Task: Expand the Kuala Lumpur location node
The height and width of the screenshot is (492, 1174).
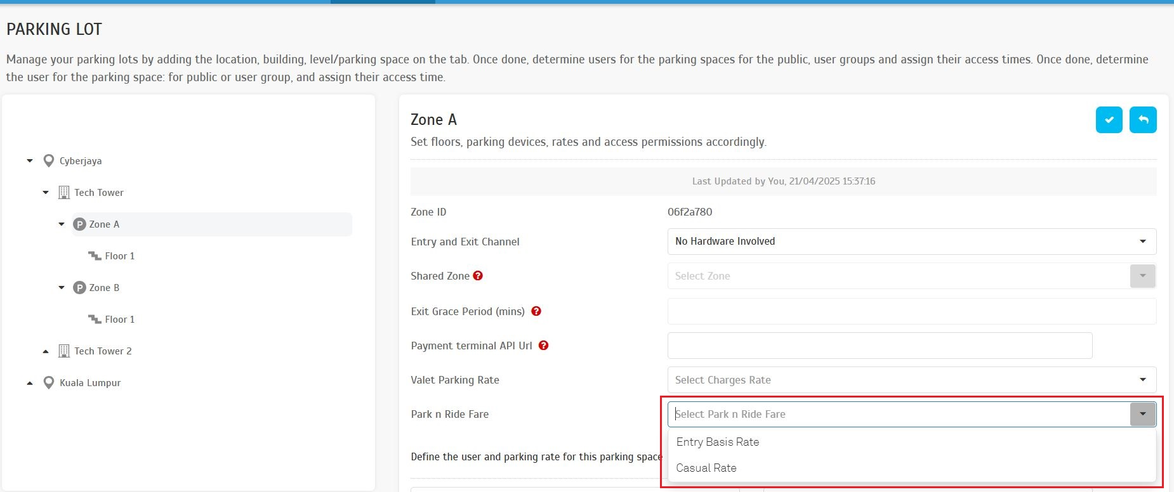Action: [x=30, y=383]
